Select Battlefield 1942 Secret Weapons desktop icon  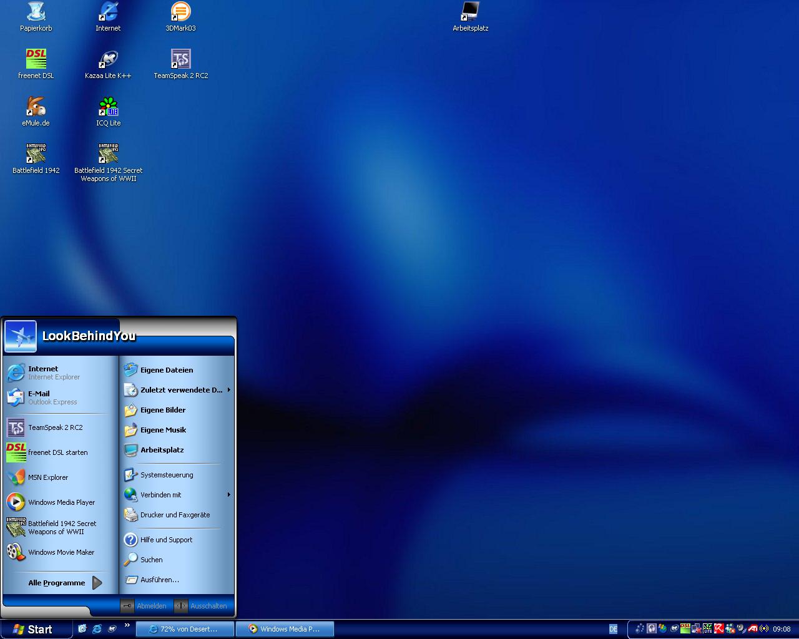(x=108, y=163)
